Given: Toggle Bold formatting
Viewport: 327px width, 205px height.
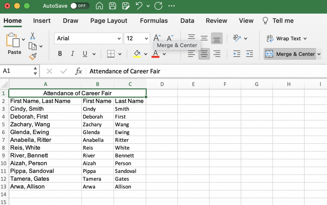Looking at the screenshot, I should pos(60,54).
